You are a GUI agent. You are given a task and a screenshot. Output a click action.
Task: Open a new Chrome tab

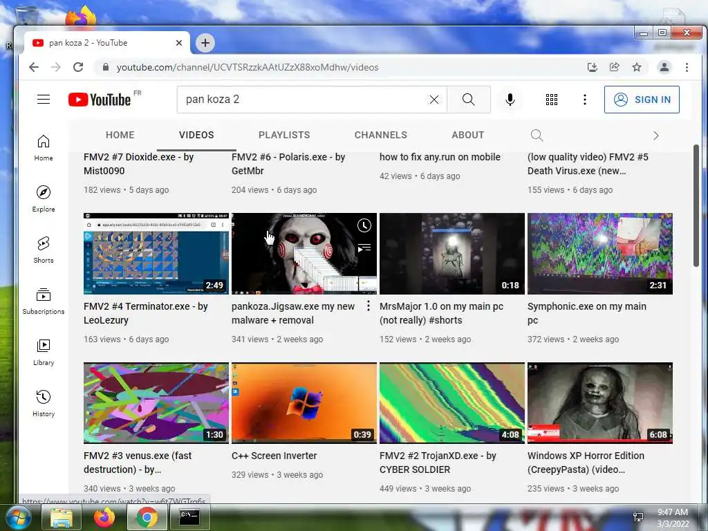click(x=205, y=43)
